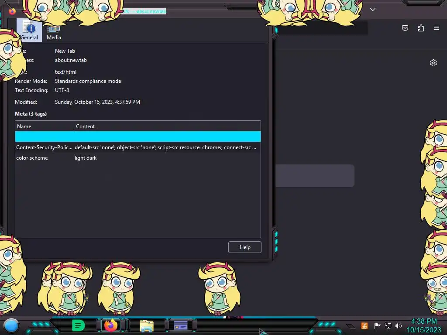
Task: Select the Content-Security-Policy meta row
Action: coord(138,147)
